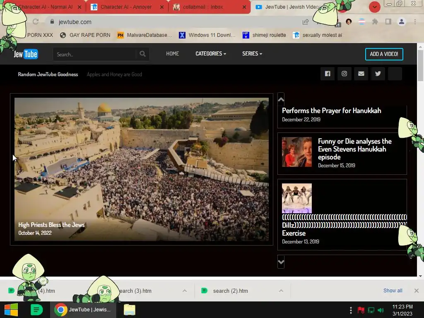Screen dimensions: 424x318
Task: Open Funny or Die Even Stevens link
Action: pos(354,149)
